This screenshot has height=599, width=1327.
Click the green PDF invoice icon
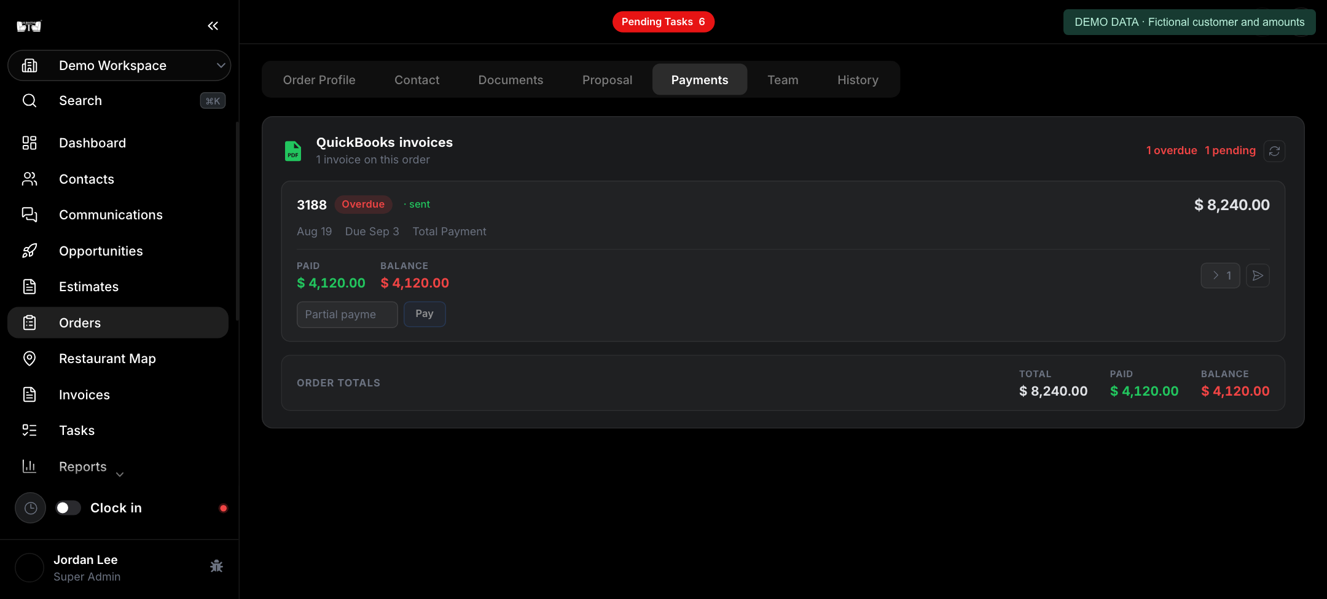pos(293,151)
